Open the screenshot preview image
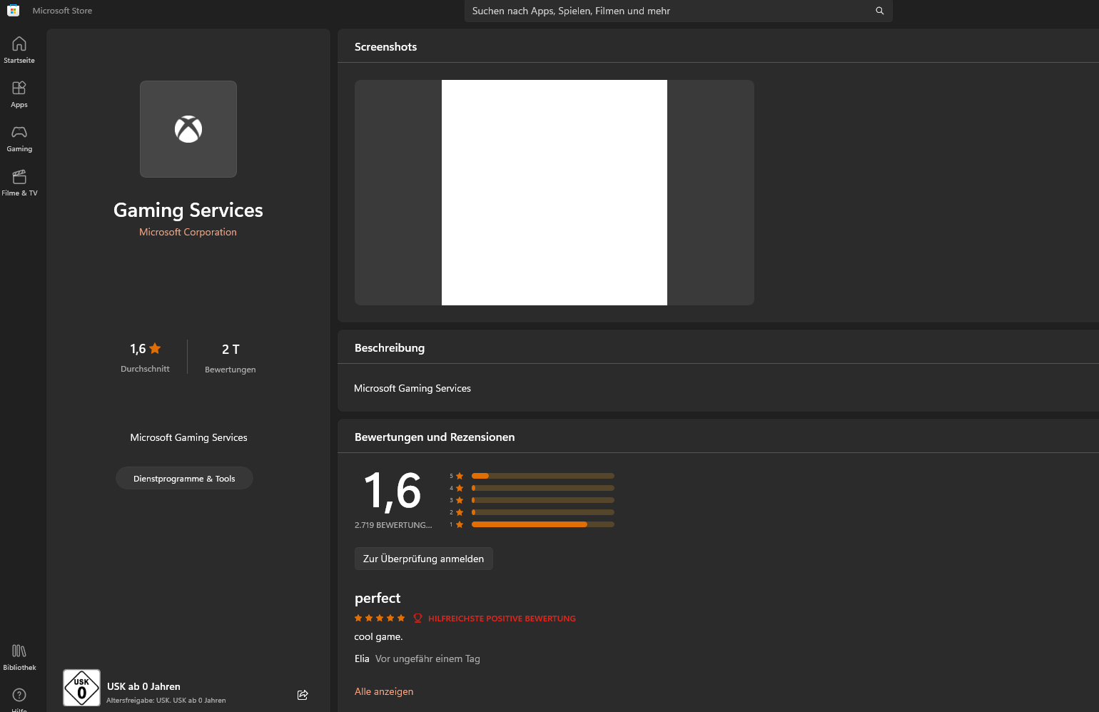This screenshot has height=712, width=1099. [x=554, y=193]
